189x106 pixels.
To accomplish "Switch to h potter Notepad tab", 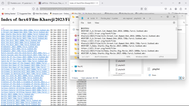I will pos(115,18).
